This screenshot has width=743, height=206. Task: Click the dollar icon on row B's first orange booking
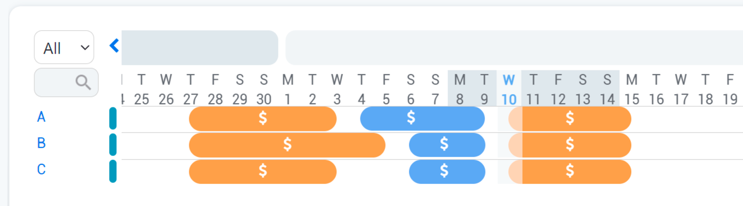pos(287,144)
